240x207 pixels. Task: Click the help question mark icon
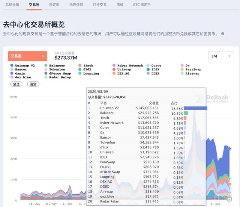tap(223, 34)
